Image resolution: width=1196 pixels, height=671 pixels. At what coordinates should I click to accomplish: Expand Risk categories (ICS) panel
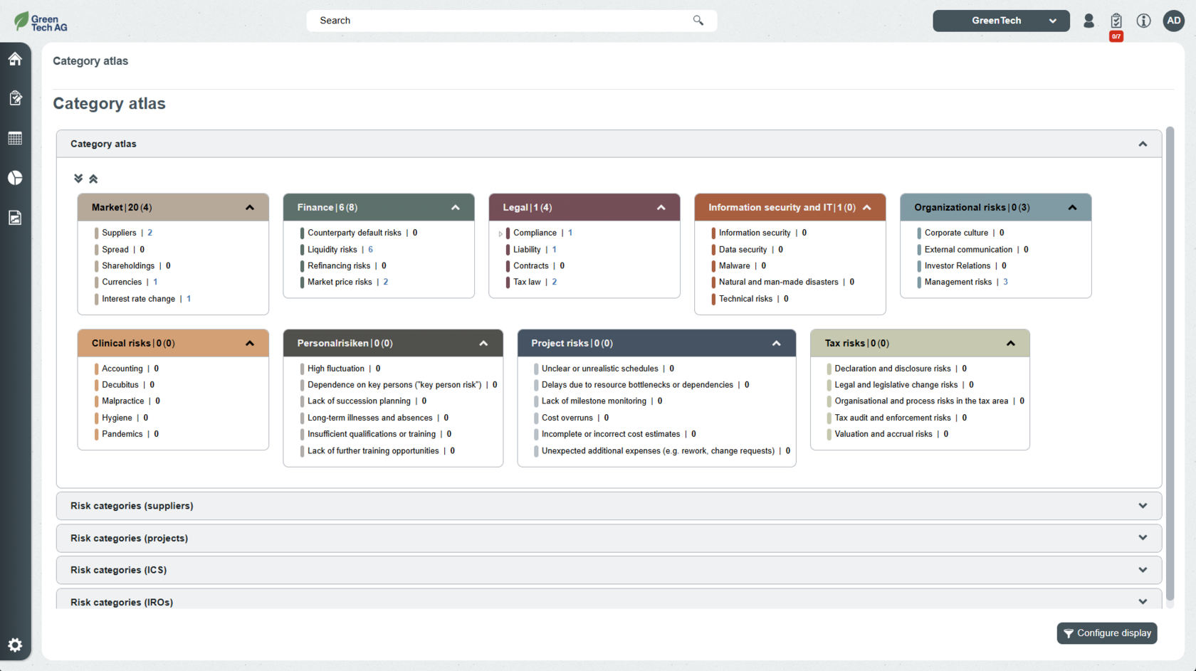tap(1142, 570)
